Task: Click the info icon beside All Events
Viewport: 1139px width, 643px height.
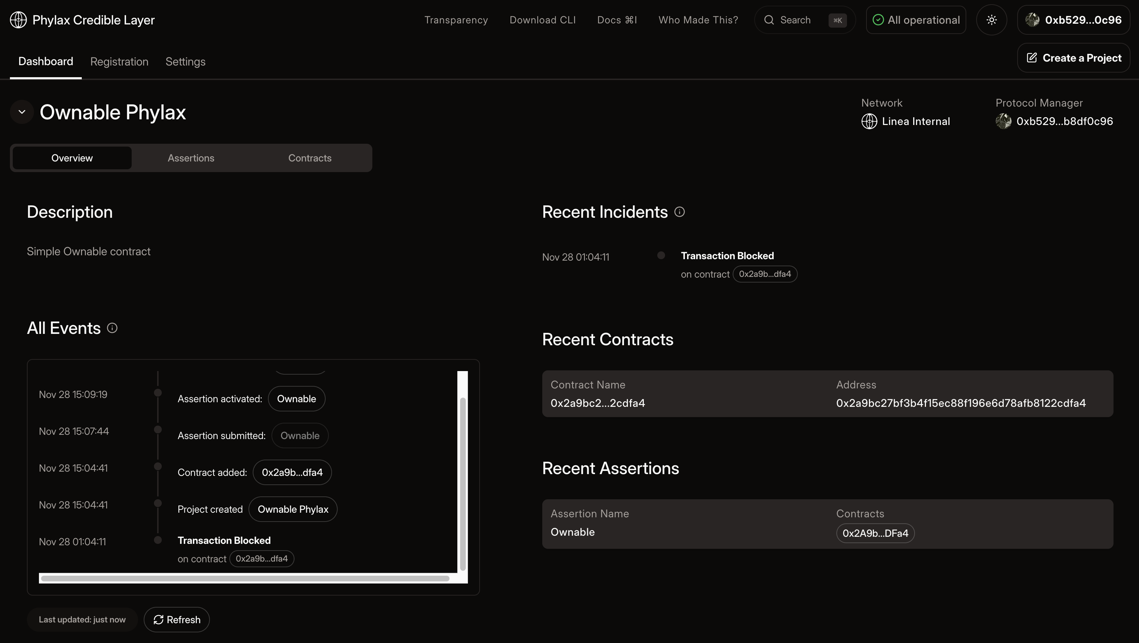Action: [x=112, y=328]
